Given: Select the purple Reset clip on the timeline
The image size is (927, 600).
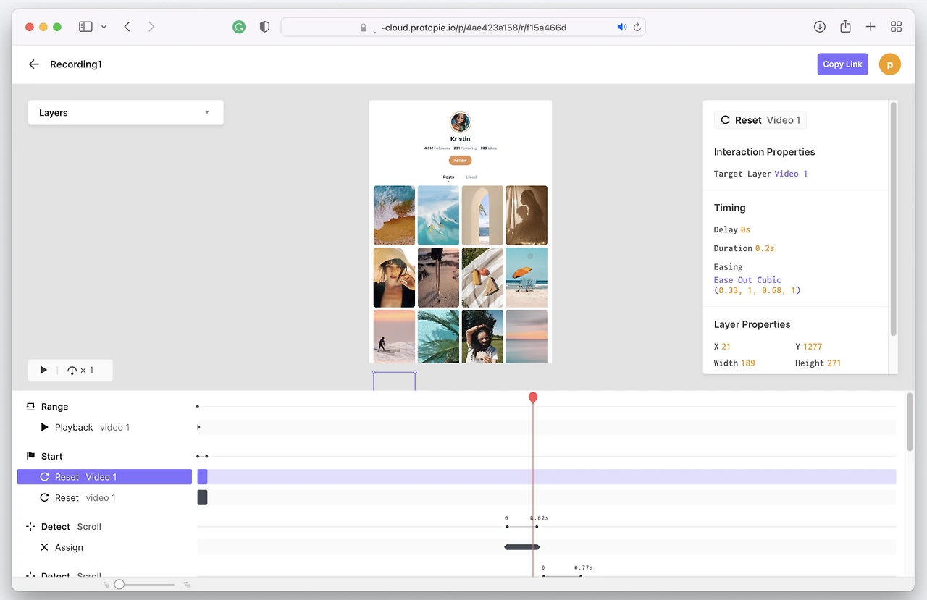Looking at the screenshot, I should pyautogui.click(x=202, y=477).
